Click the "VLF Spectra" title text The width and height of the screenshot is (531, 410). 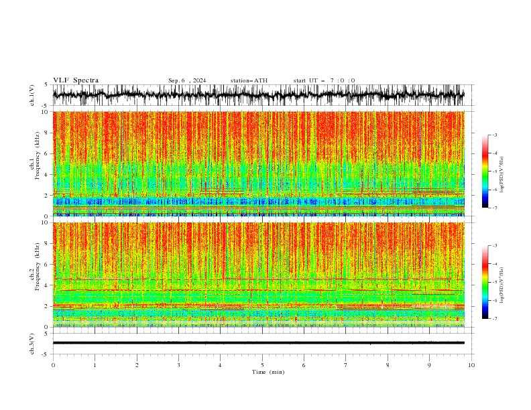(76, 80)
